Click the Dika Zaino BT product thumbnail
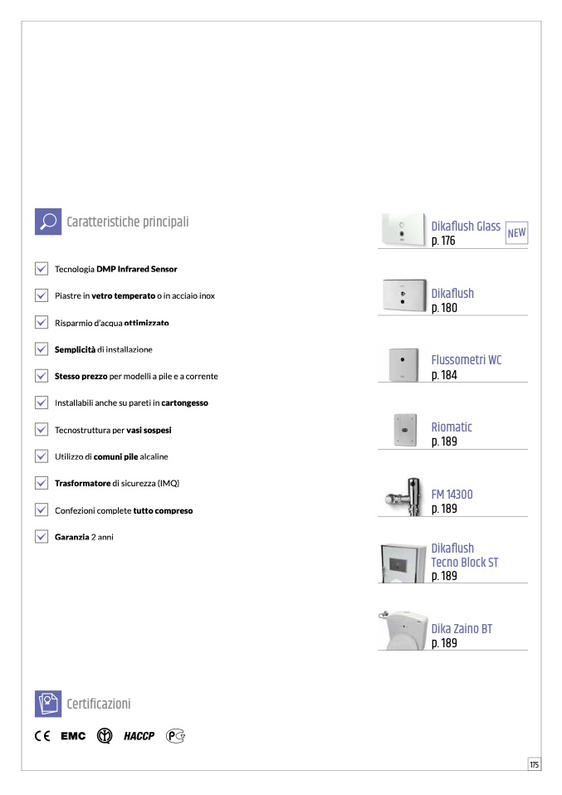Screen dimensions: 562x795 click(404, 630)
